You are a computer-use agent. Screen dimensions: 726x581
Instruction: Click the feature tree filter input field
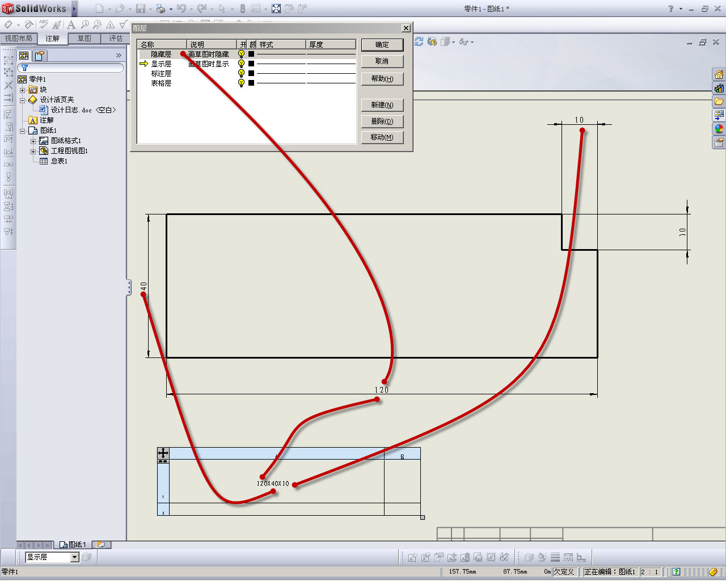(71, 68)
